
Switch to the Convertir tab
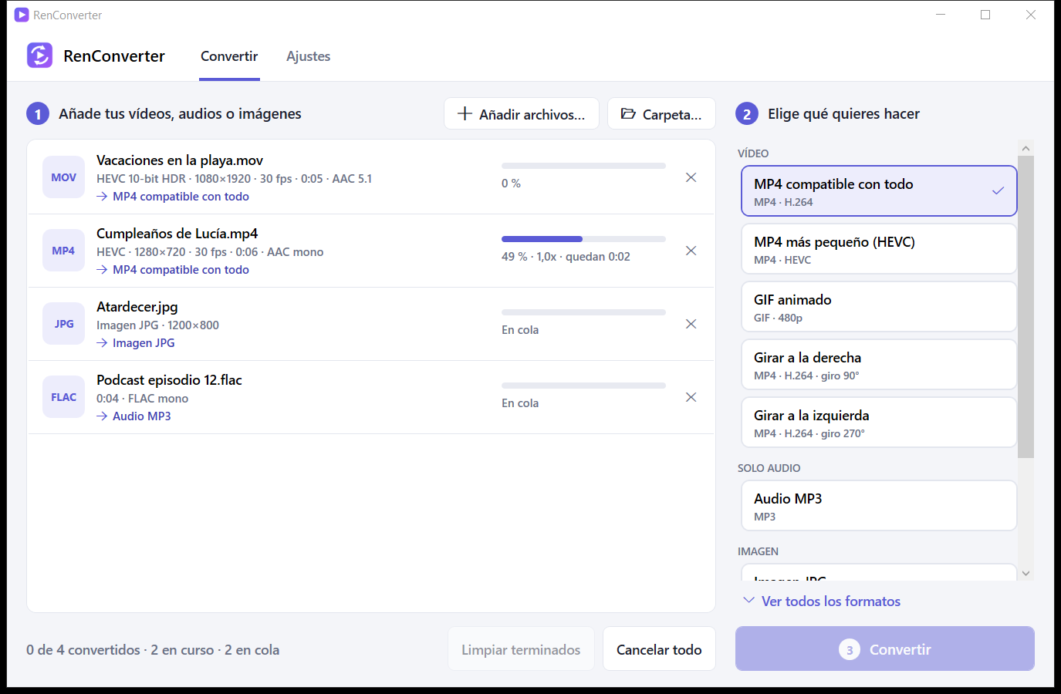229,56
